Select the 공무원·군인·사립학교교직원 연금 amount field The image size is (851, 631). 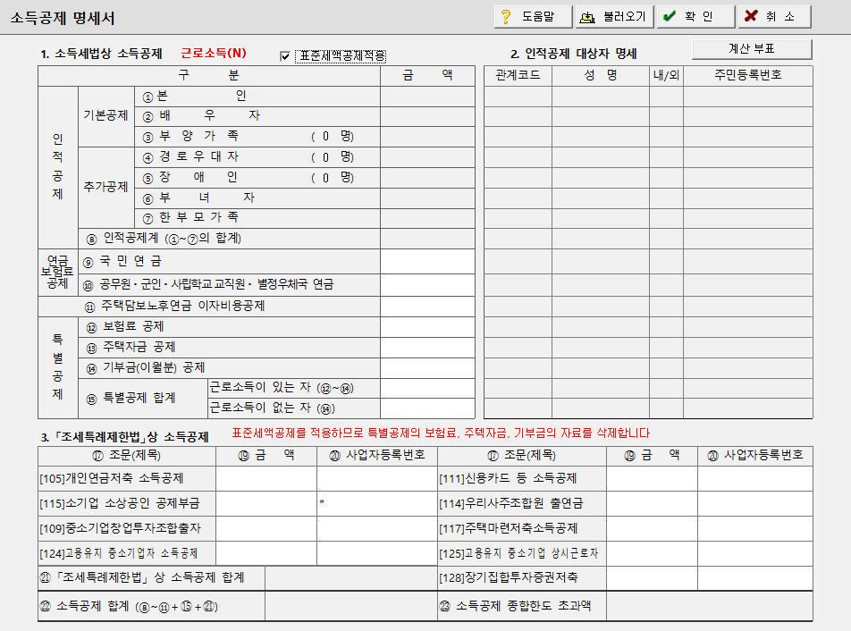tap(427, 285)
